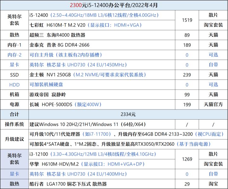Click the 合计 row label
The width and height of the screenshot is (228, 189).
click(x=14, y=114)
